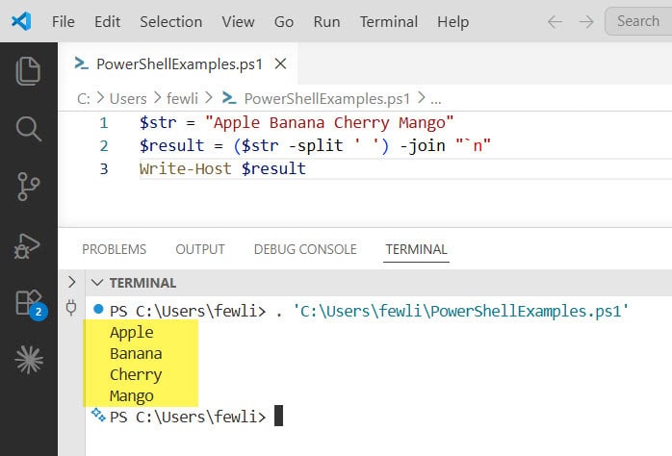Screen dimensions: 672x456
Task: Click the -join operator on line 2
Action: pyautogui.click(x=423, y=146)
